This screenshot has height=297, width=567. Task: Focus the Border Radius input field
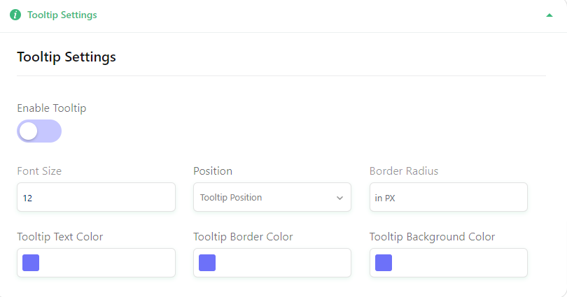pos(449,197)
